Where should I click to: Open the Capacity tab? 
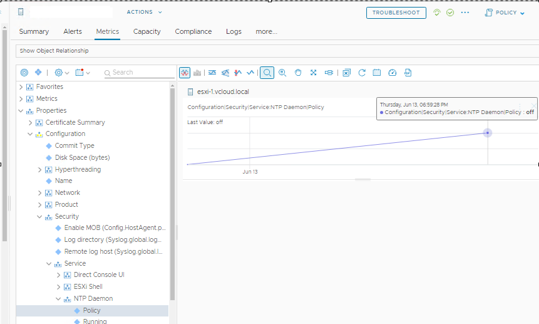(x=147, y=31)
